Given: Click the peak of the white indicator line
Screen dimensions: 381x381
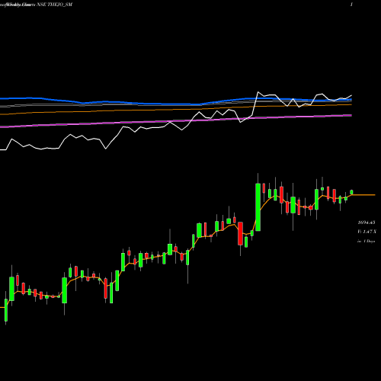Looking at the screenshot, I should tap(258, 92).
